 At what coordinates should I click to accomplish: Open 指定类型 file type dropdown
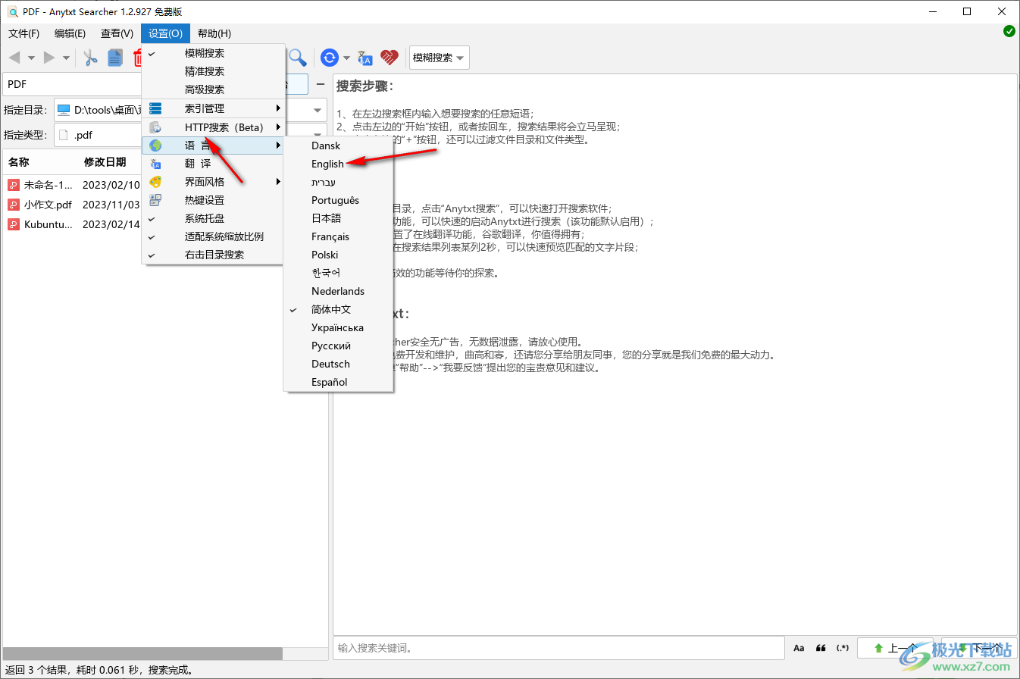click(318, 135)
